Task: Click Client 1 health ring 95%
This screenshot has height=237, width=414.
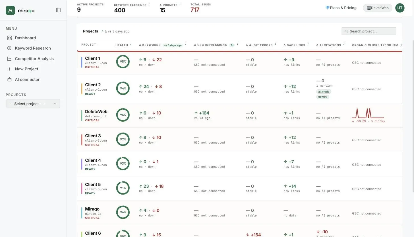Action: click(123, 62)
